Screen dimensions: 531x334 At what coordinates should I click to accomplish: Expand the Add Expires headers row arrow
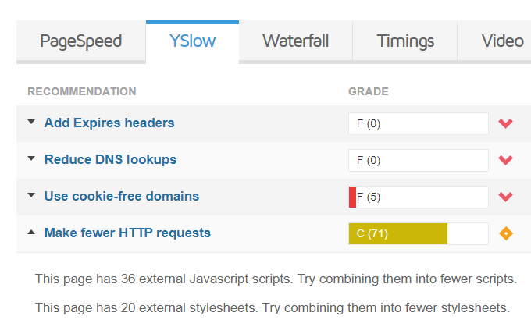(x=31, y=122)
